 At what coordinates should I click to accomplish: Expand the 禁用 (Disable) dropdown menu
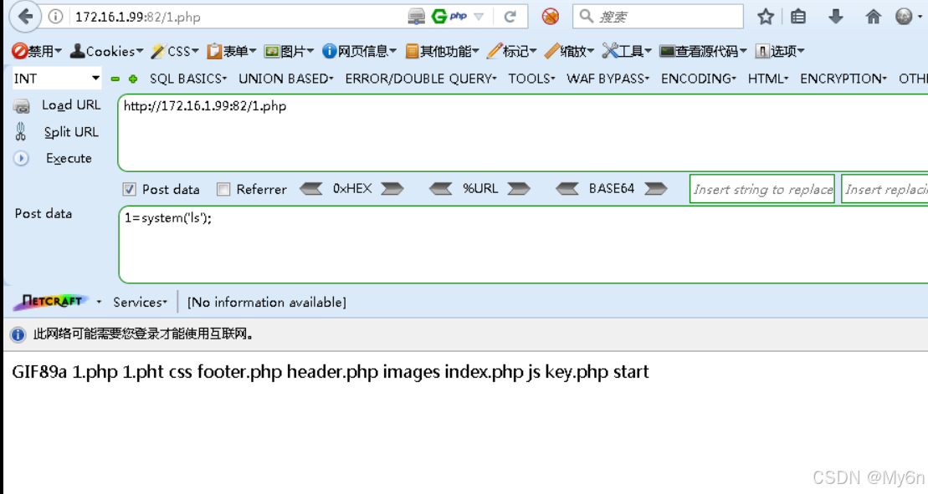(x=37, y=52)
